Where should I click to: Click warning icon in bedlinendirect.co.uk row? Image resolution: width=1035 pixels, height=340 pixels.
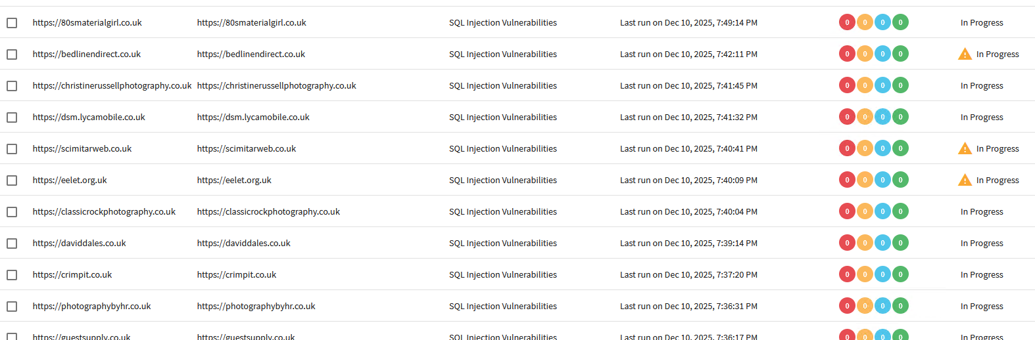pyautogui.click(x=965, y=54)
